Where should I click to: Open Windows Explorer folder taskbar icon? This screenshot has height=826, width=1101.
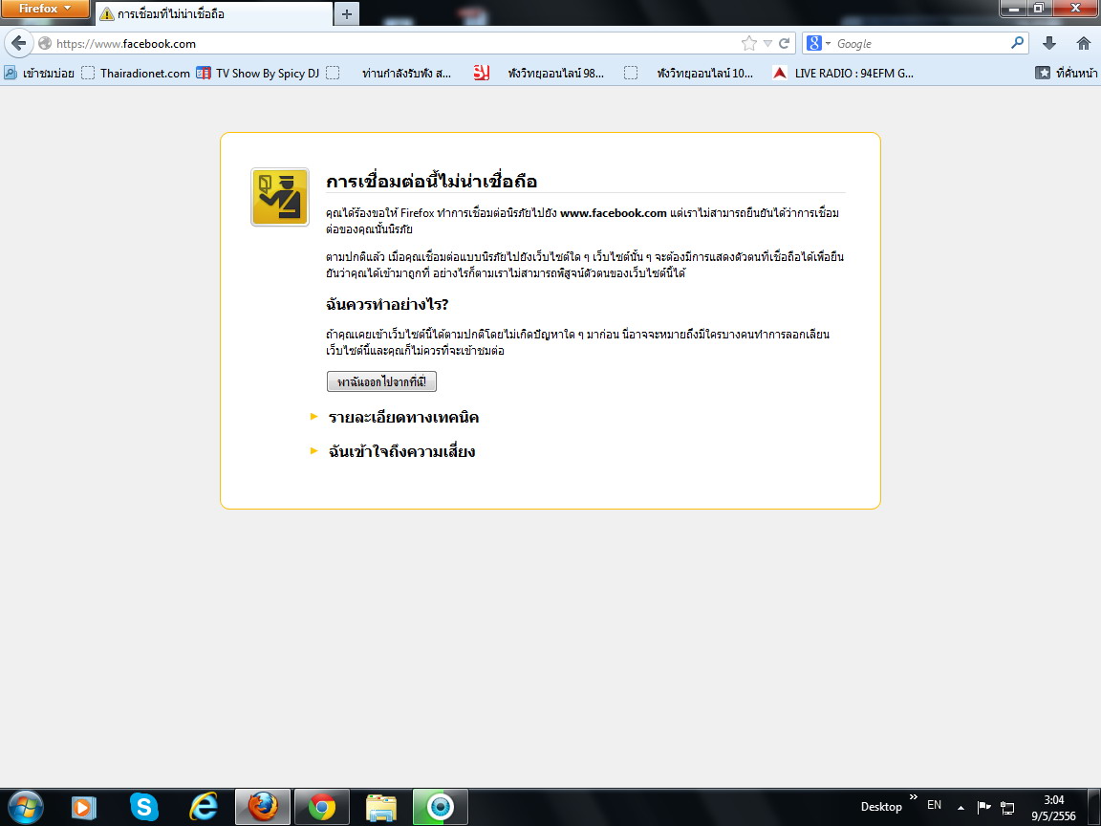[381, 808]
